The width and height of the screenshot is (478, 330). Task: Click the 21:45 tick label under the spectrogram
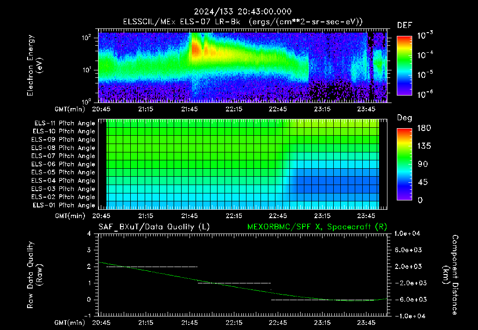pyautogui.click(x=190, y=109)
